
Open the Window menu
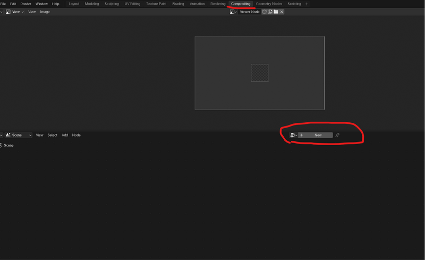click(x=41, y=4)
